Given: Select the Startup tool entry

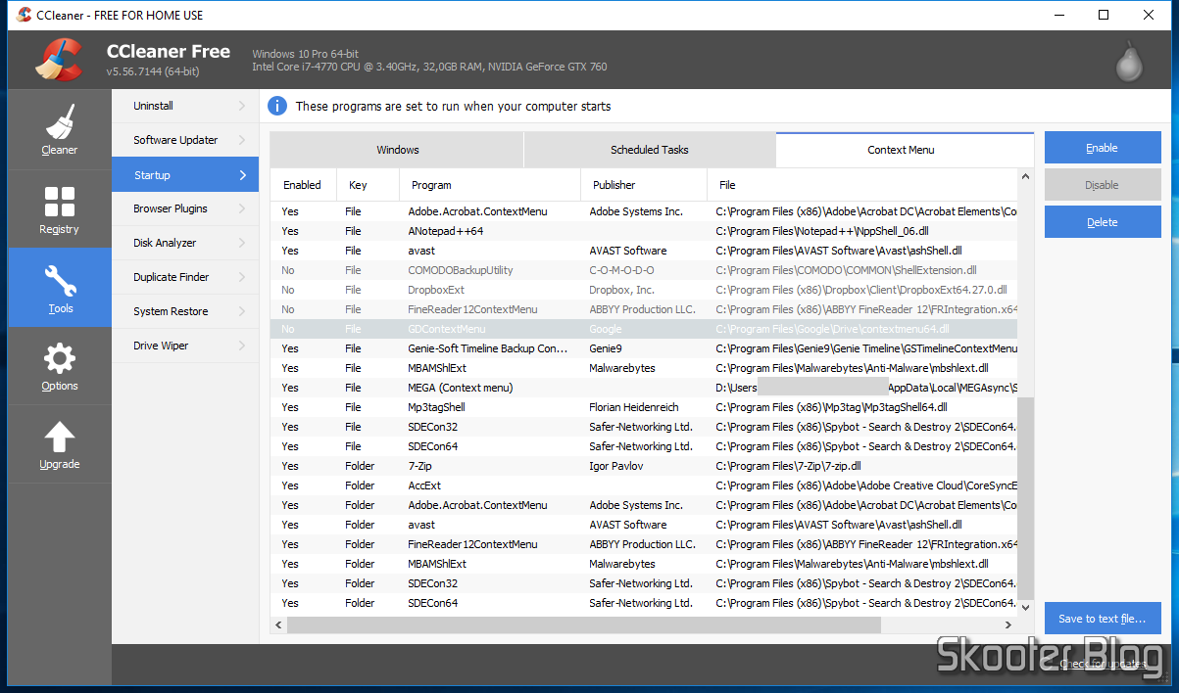Looking at the screenshot, I should point(185,175).
